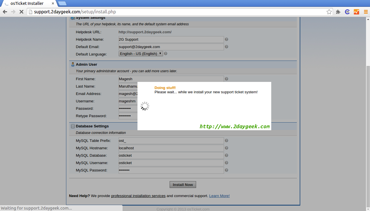Click the Username field containing mageshm

pyautogui.click(x=128, y=101)
